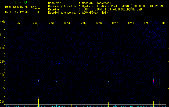Click the observer name Masayuki Kobayashi

tap(96, 3)
